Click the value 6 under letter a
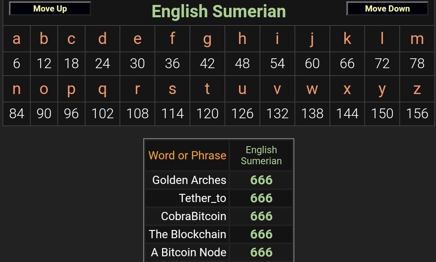 tap(16, 64)
